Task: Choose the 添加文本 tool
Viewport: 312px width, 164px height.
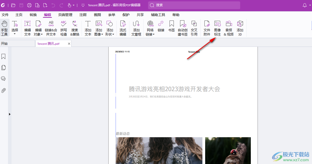Action: [88, 28]
